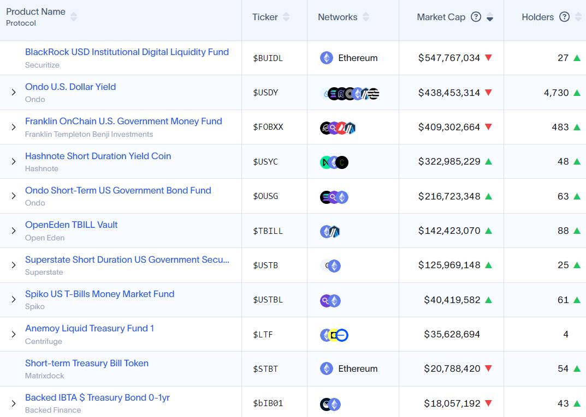
Task: Click the network icons for $FOBXX
Action: [338, 128]
